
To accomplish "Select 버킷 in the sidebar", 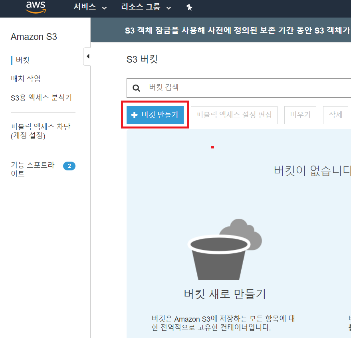I will tap(23, 60).
